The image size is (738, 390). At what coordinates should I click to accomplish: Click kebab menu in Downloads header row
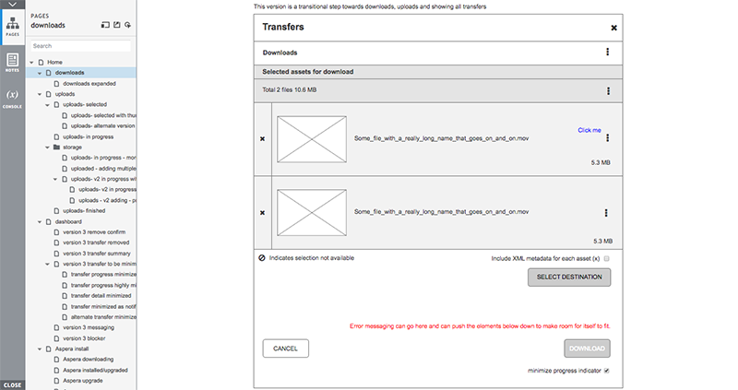pyautogui.click(x=607, y=53)
